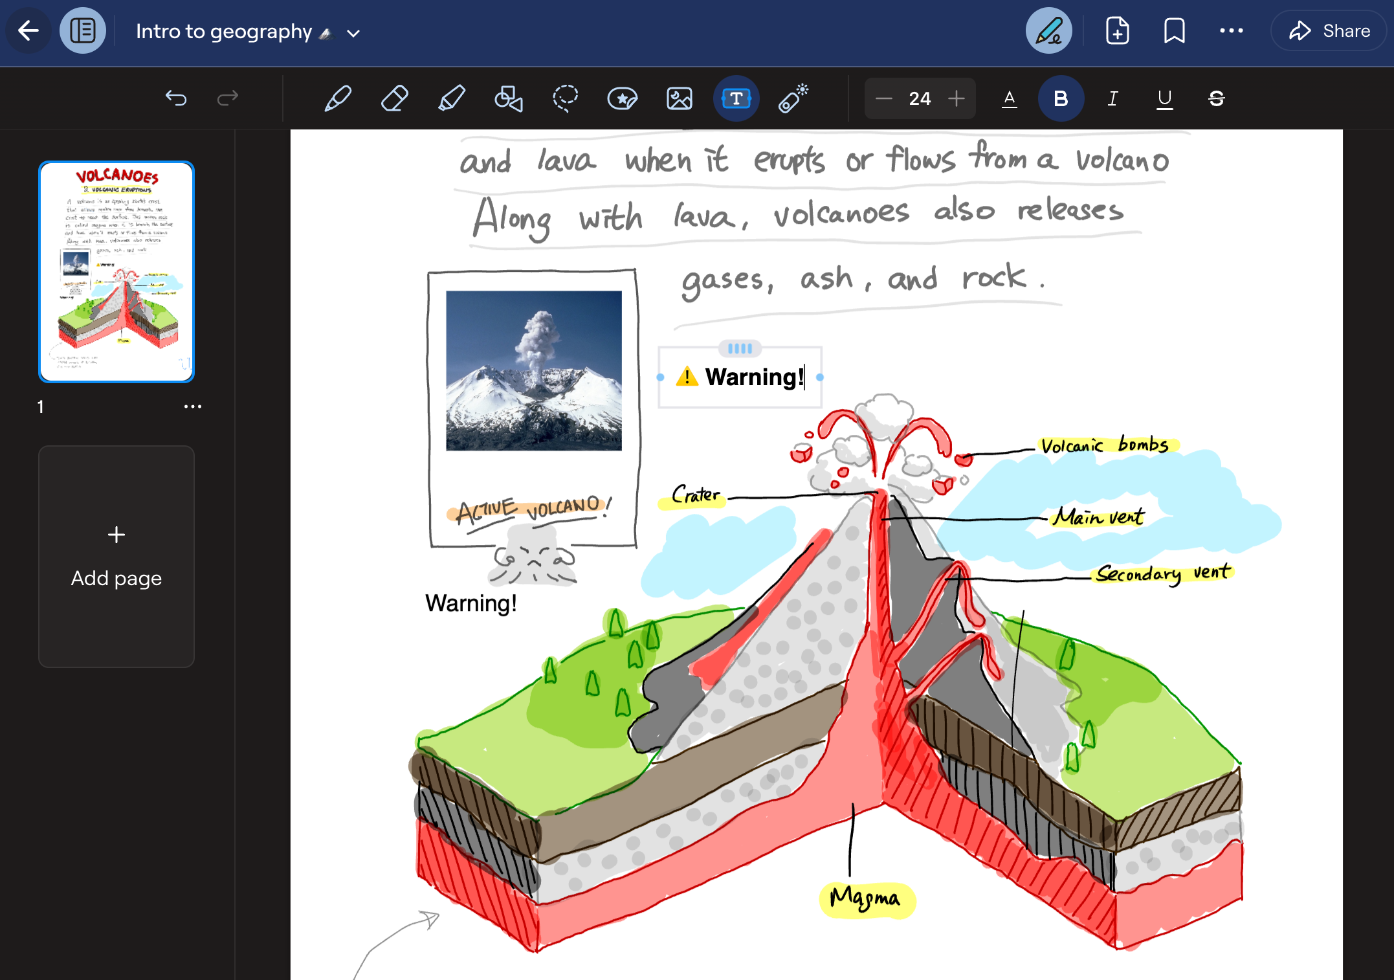Adjust font size value input field

tap(921, 98)
